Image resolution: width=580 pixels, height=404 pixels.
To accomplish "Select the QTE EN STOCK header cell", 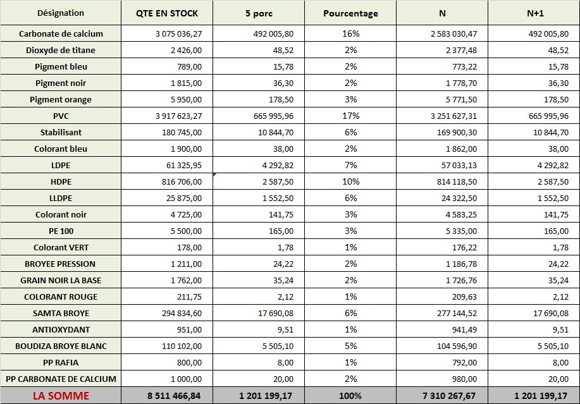I will (x=167, y=13).
